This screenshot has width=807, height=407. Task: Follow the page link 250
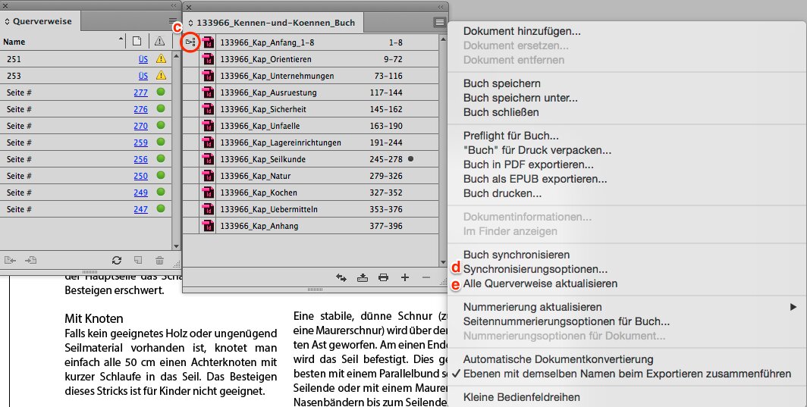pos(140,176)
